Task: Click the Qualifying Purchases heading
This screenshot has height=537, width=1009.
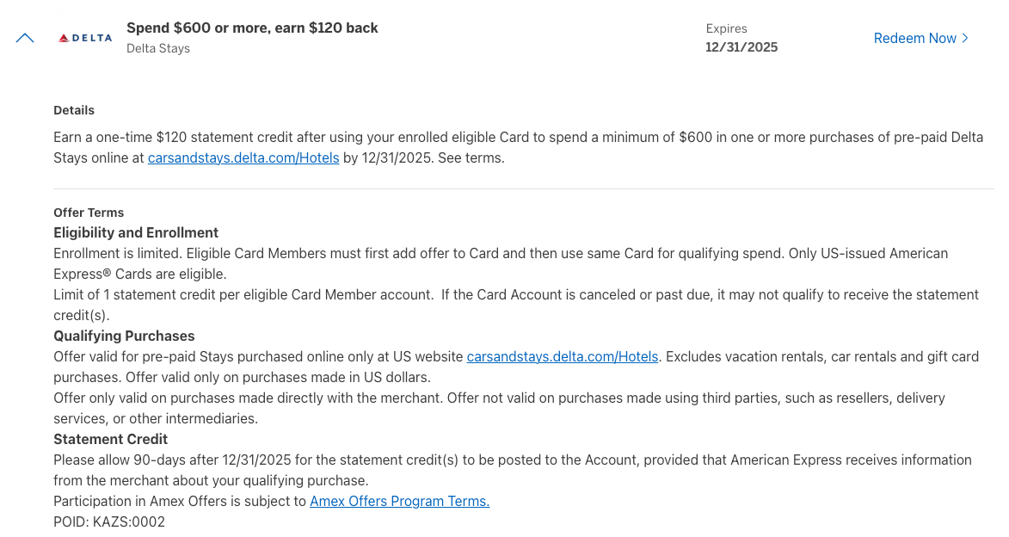Action: click(x=124, y=336)
